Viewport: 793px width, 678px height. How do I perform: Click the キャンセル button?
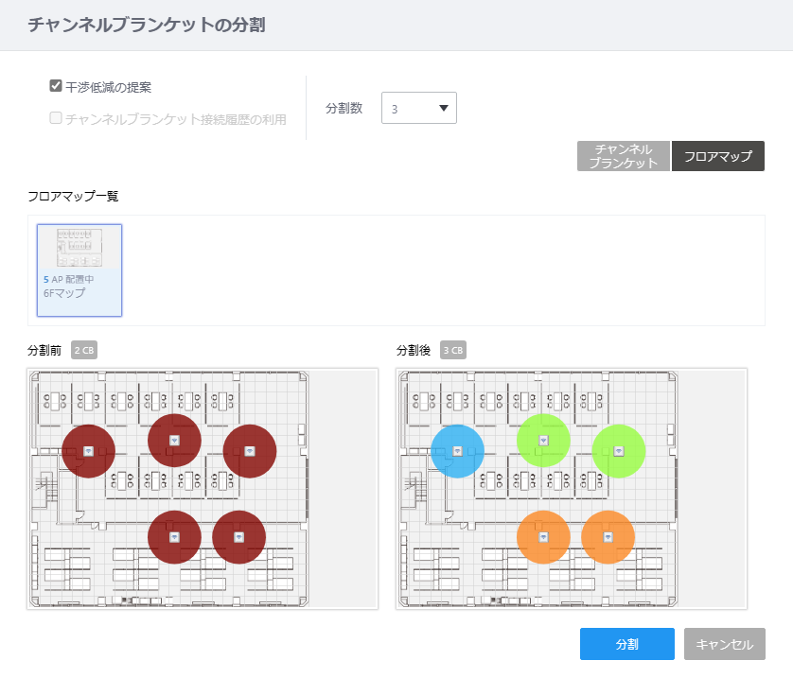[x=725, y=644]
